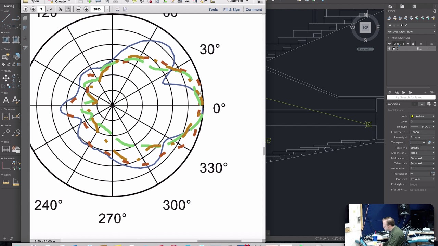Open the Unnamed UCS dropdown below ViewCube
Screen dimensions: 438x246
(x=365, y=49)
